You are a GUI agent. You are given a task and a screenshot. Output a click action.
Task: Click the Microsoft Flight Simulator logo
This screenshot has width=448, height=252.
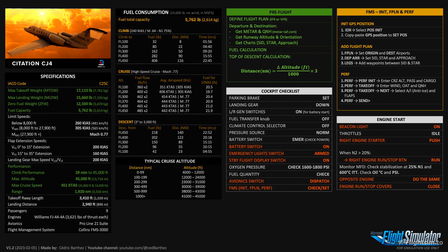406,238
